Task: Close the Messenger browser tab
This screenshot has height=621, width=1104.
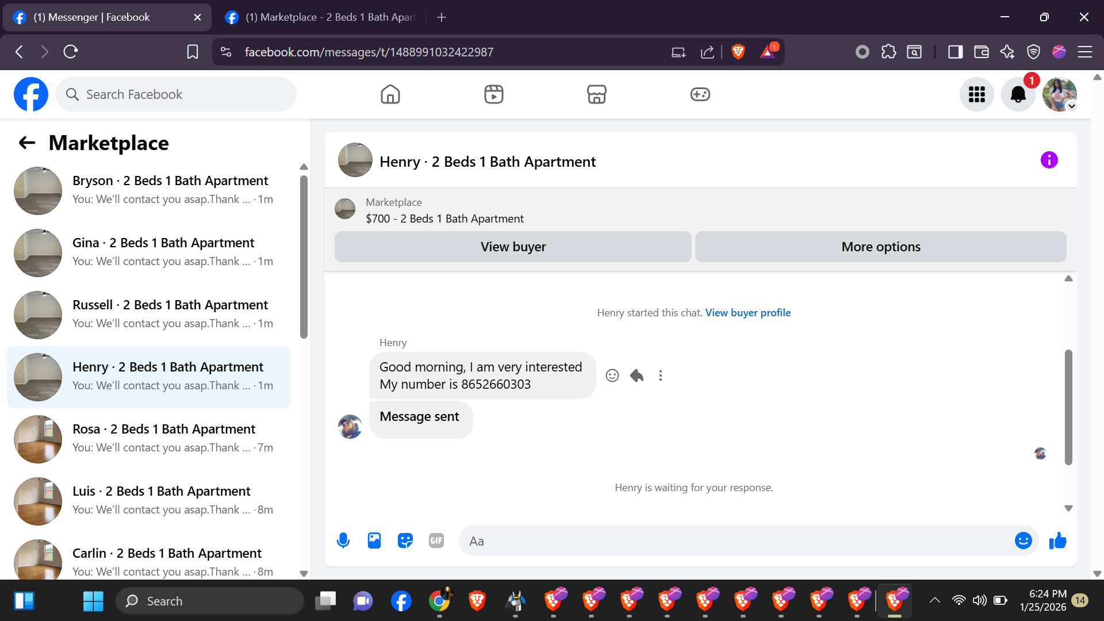Action: (x=197, y=17)
